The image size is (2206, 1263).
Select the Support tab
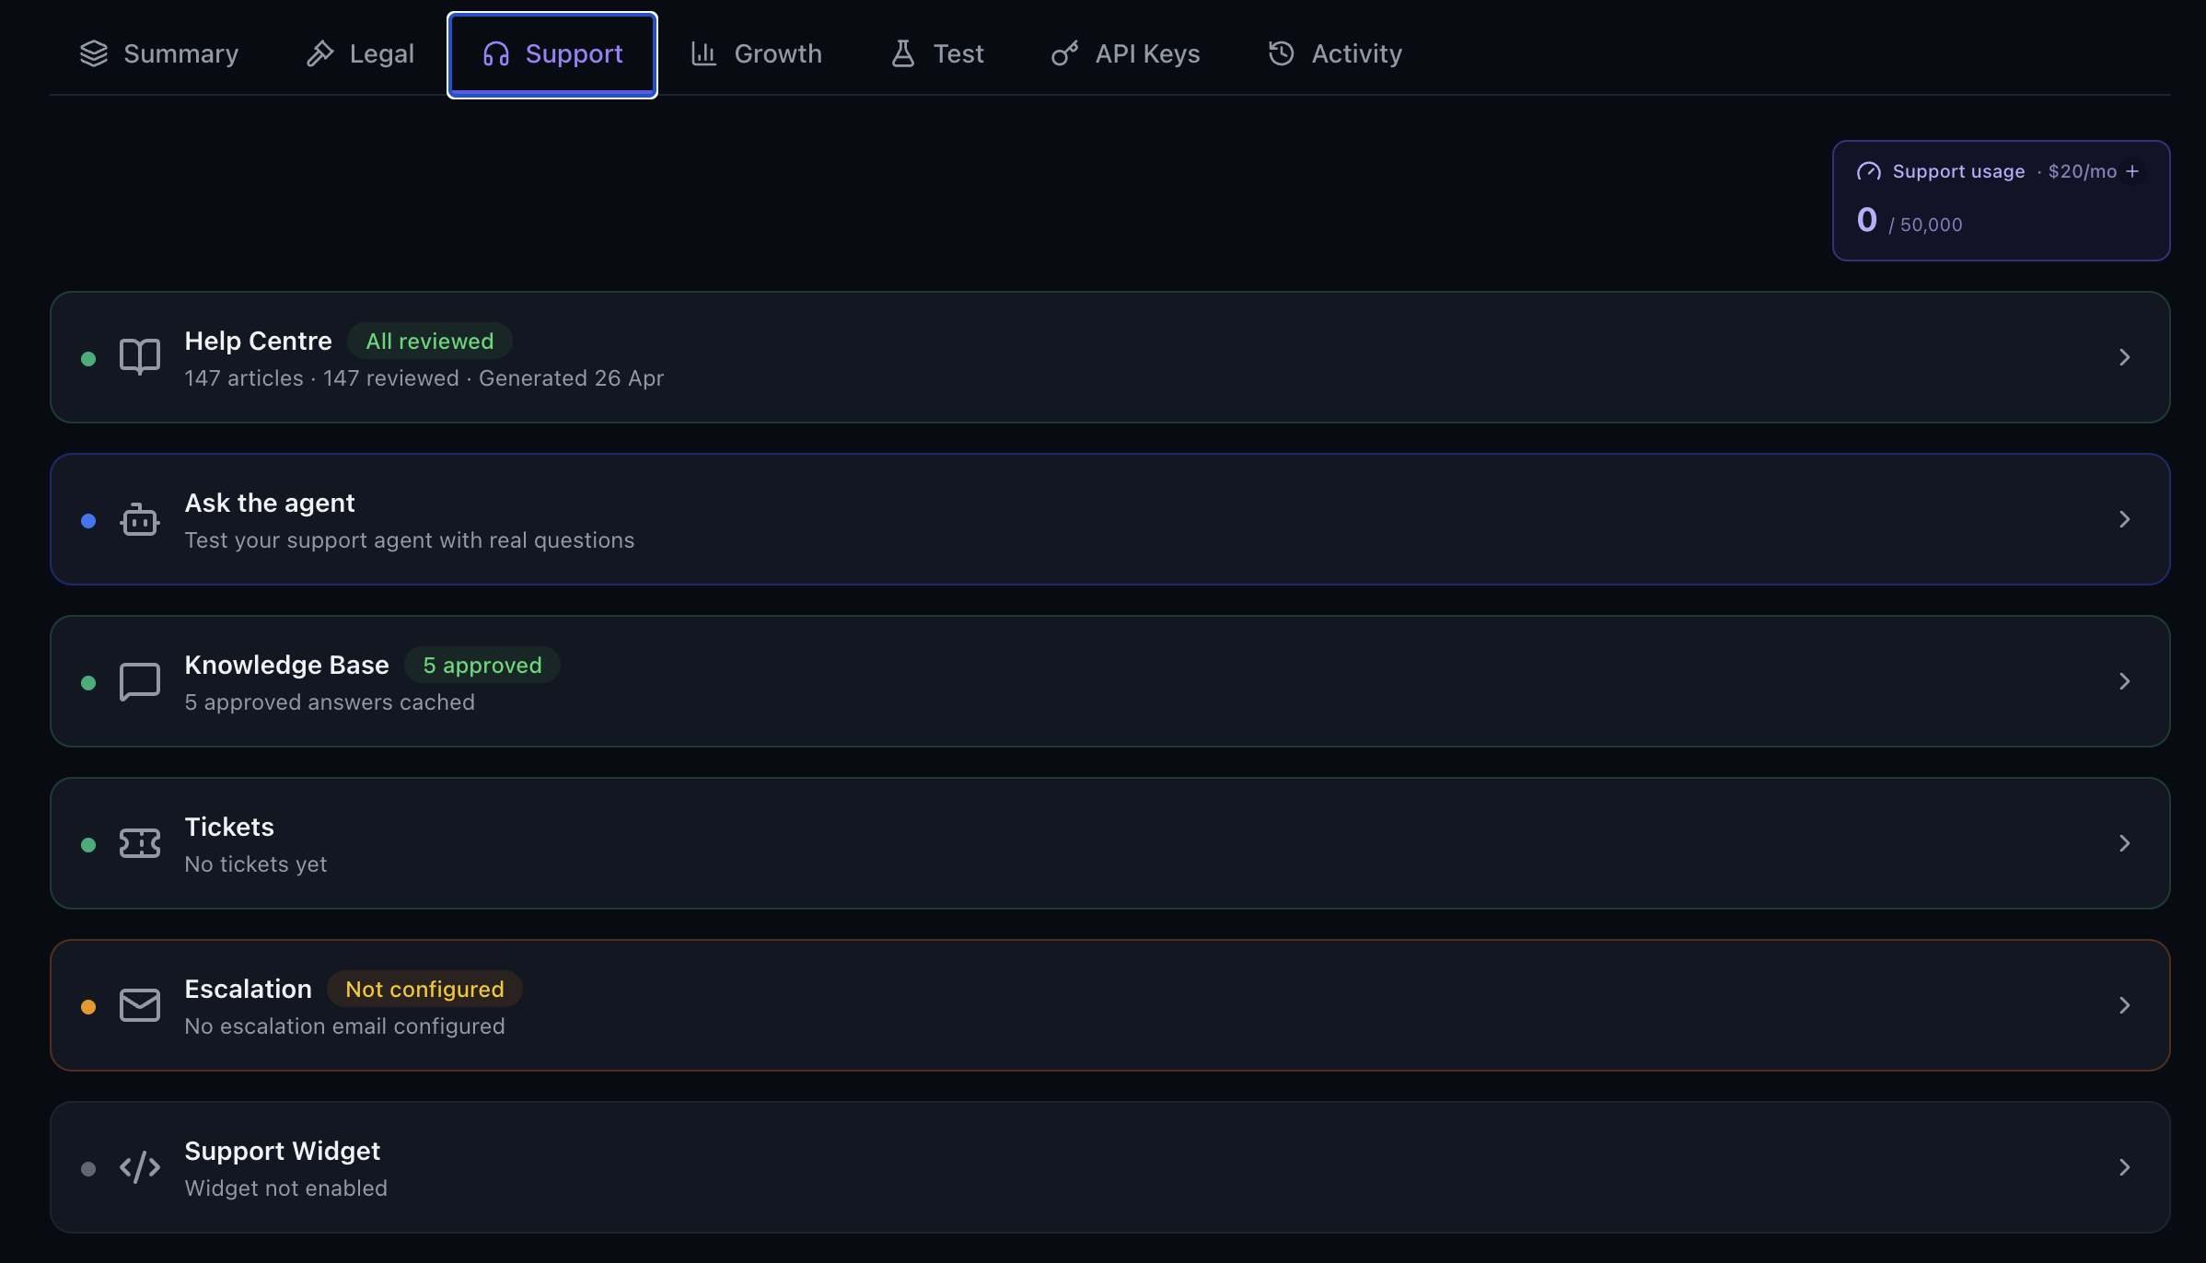click(x=552, y=54)
